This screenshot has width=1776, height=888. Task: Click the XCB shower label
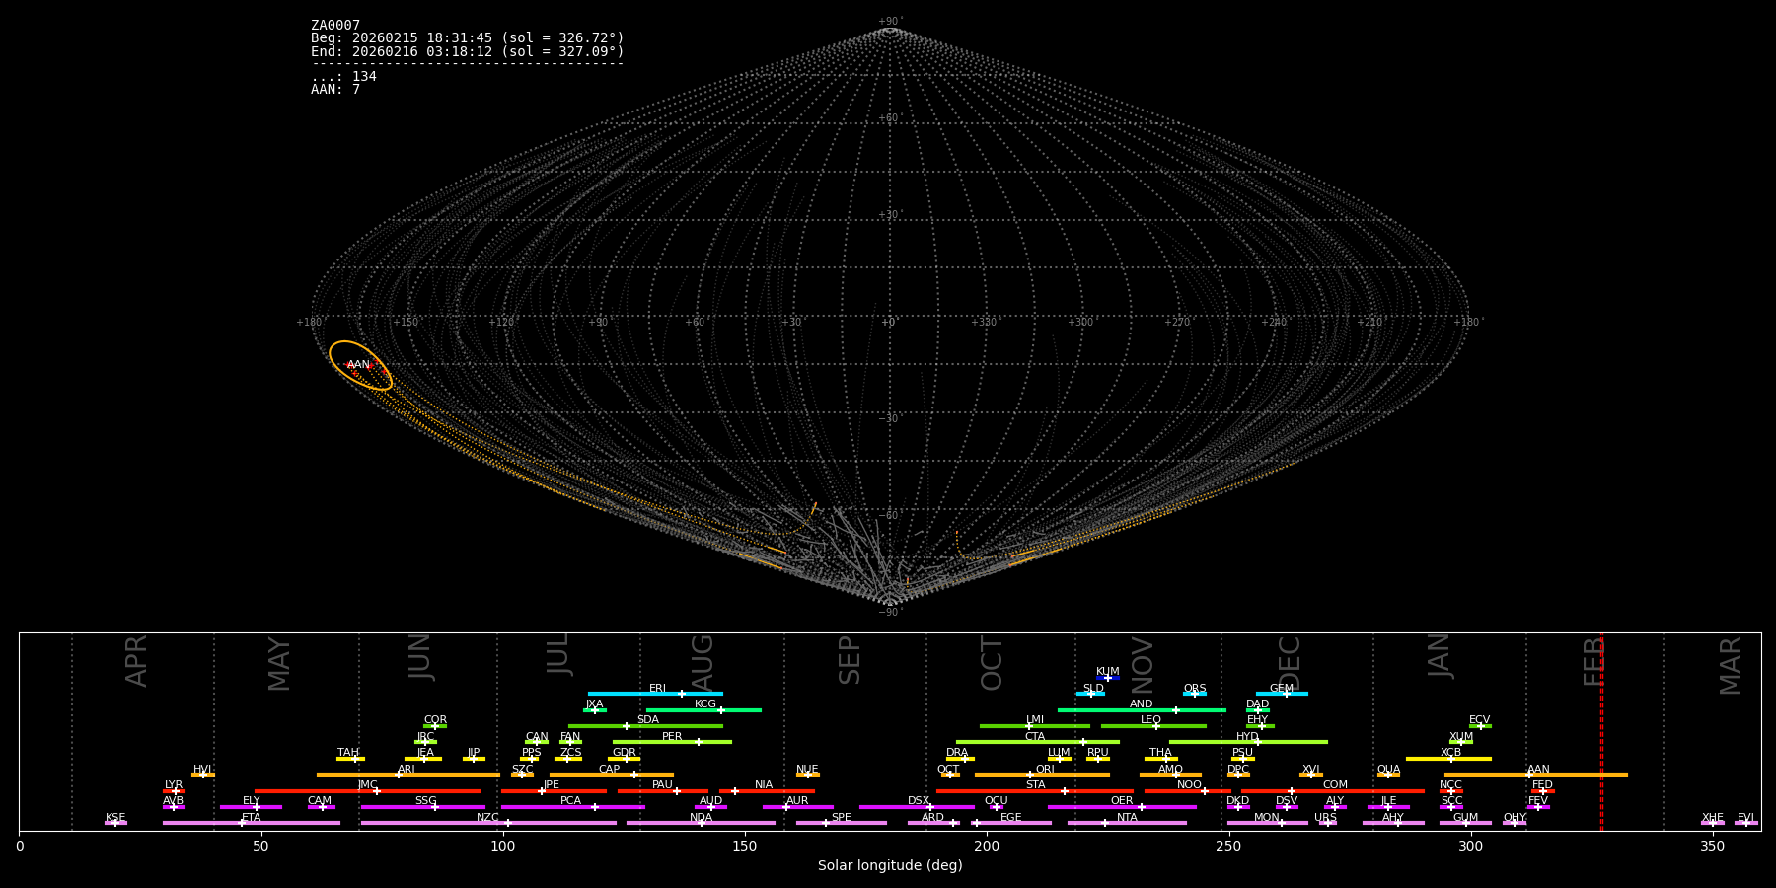click(x=1450, y=753)
